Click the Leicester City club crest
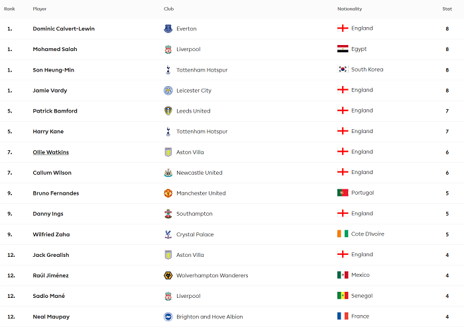Viewport: 464px width, 327px height. (168, 90)
